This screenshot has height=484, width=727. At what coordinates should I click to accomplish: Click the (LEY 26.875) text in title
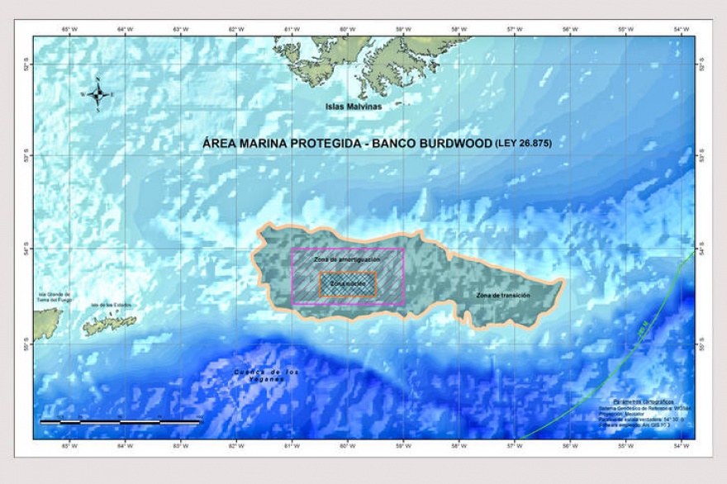(523, 143)
